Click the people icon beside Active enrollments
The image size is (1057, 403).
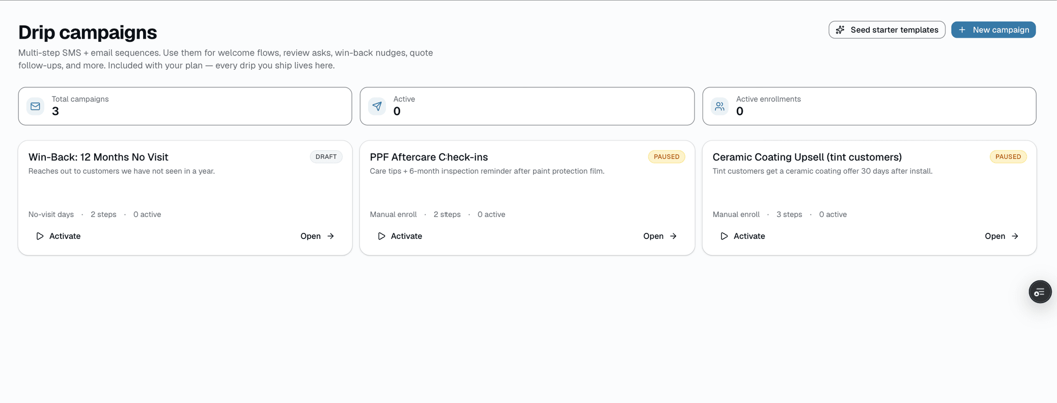coord(719,106)
